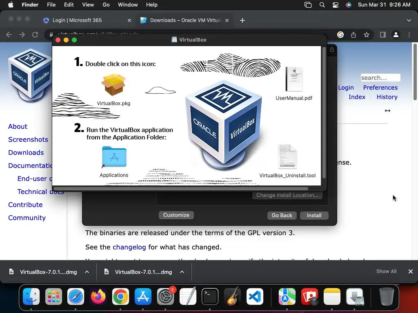This screenshot has width=418, height=313.
Task: Open System Settings from the Dock
Action: [x=165, y=296]
